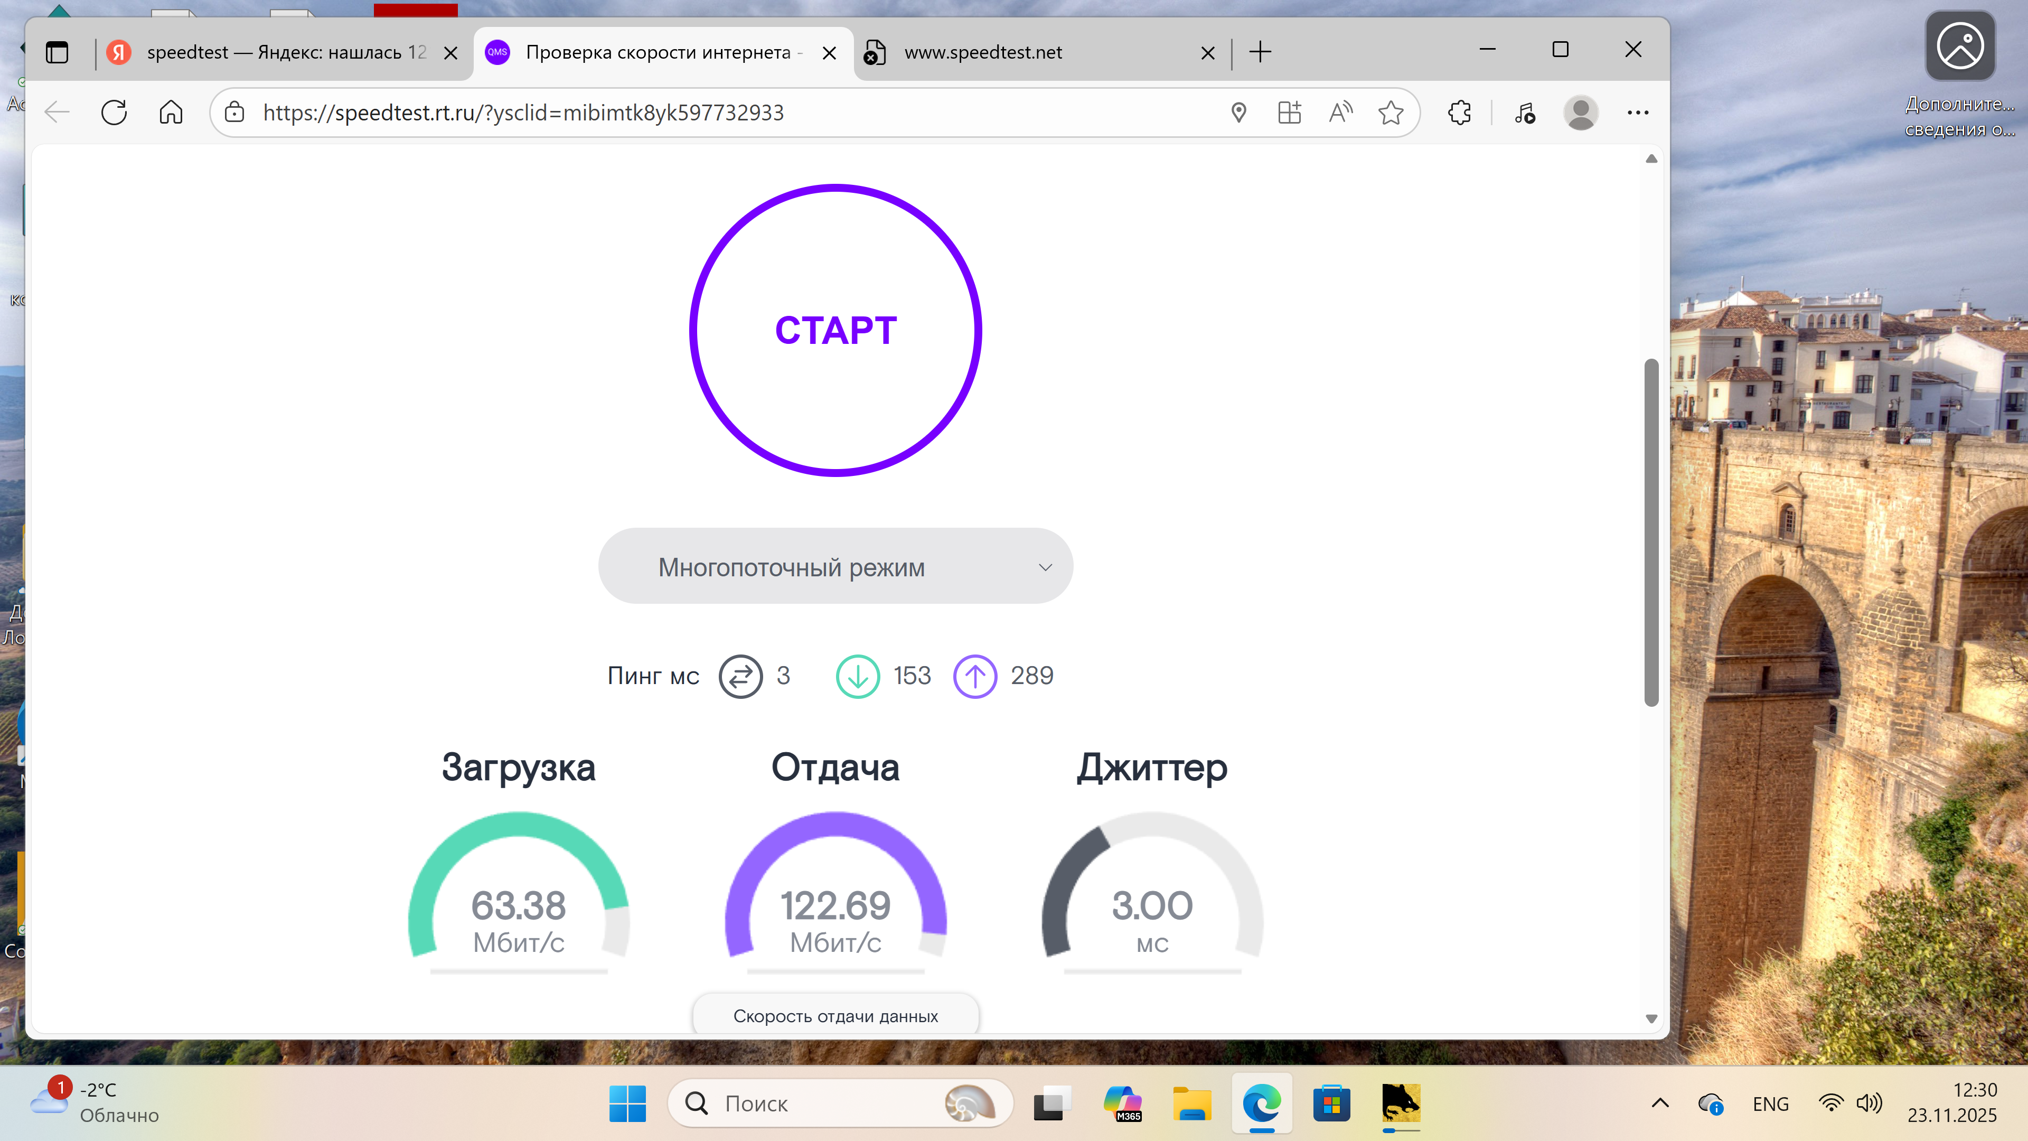Image resolution: width=2028 pixels, height=1141 pixels.
Task: Click the location permission pin icon
Action: point(1238,113)
